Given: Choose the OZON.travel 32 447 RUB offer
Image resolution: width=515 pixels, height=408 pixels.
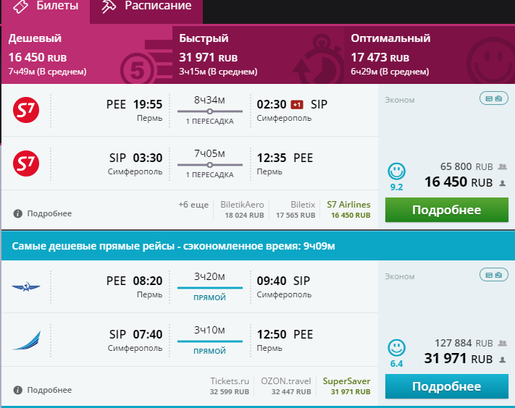Looking at the screenshot, I should (285, 386).
